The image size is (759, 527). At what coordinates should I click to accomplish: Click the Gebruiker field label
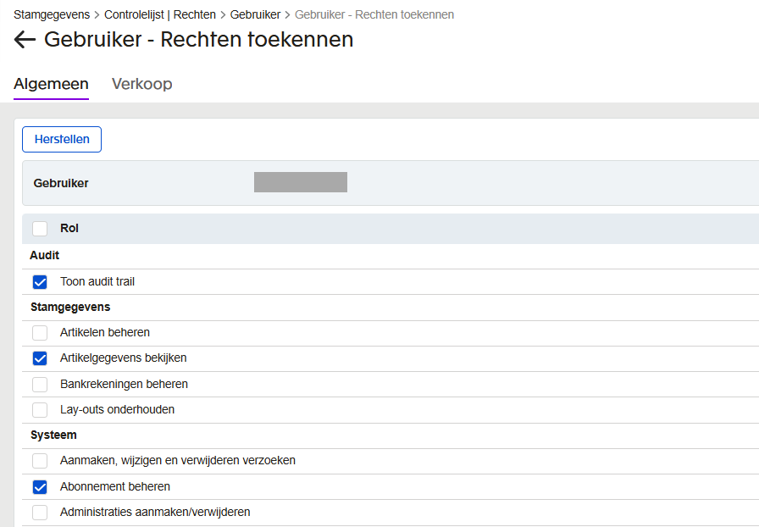click(x=61, y=183)
